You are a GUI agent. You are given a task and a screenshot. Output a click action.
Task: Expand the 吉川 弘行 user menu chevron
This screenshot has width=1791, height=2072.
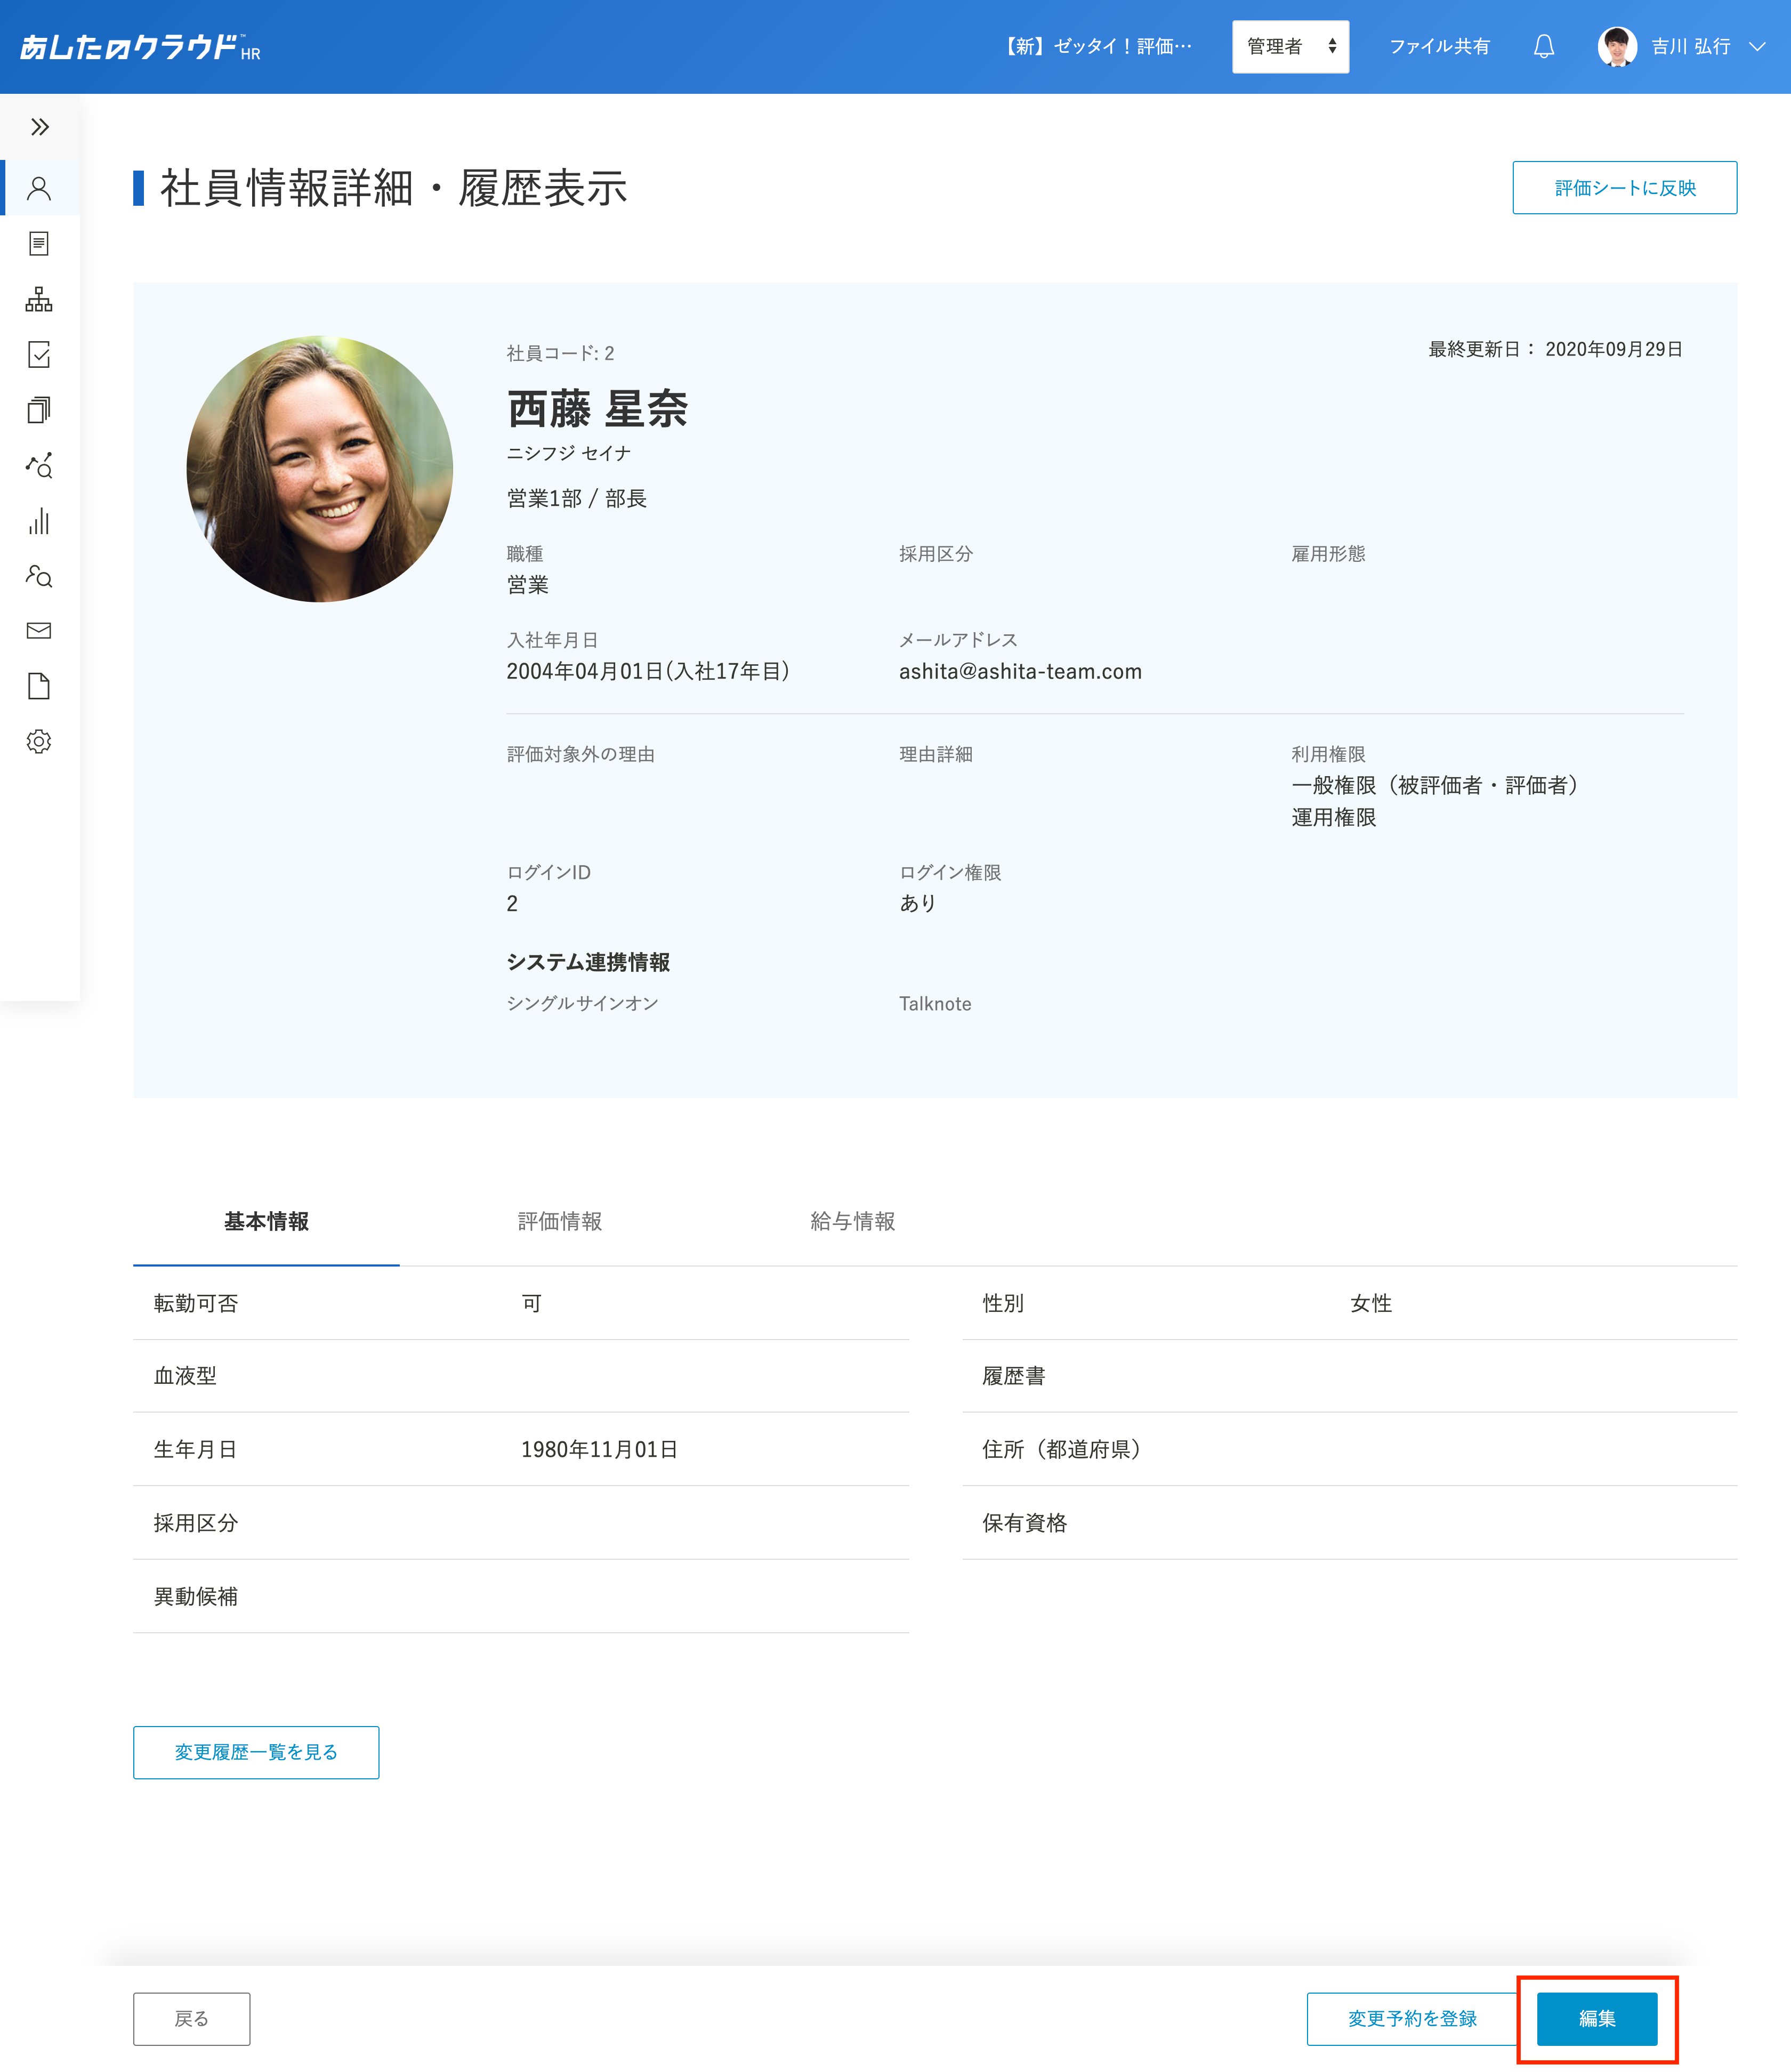click(x=1757, y=46)
